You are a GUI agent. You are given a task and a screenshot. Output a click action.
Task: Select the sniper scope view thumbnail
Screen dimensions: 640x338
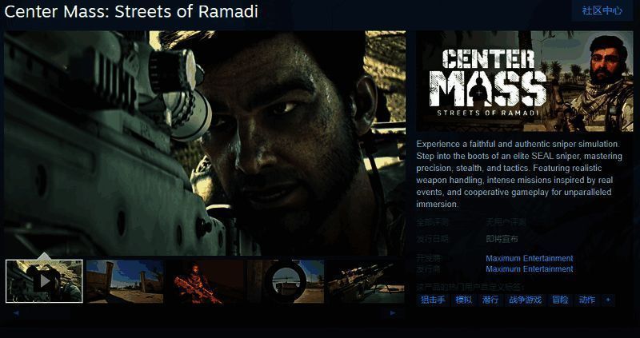286,281
